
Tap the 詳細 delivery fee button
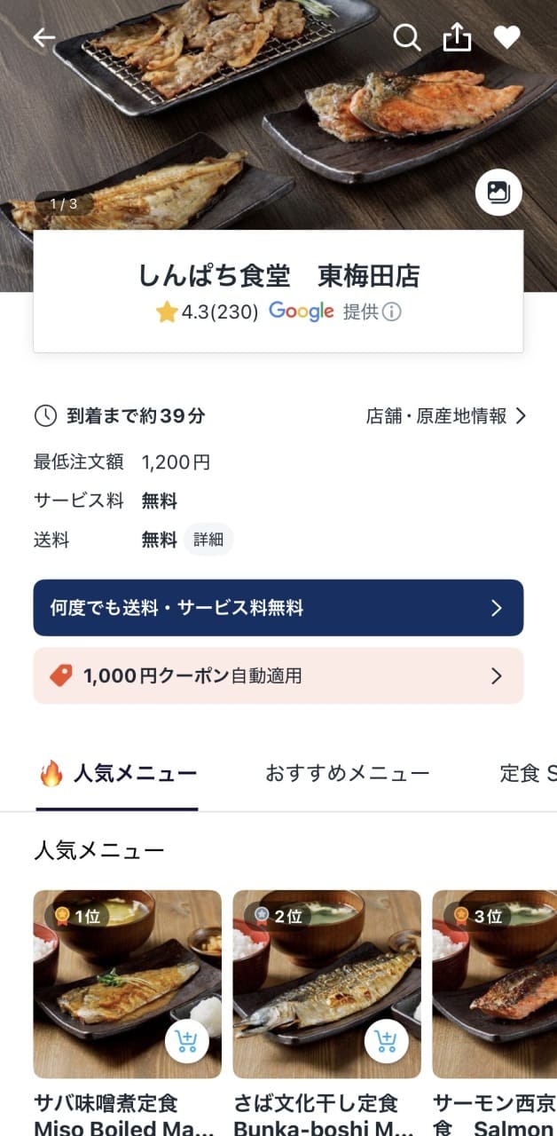[x=208, y=540]
